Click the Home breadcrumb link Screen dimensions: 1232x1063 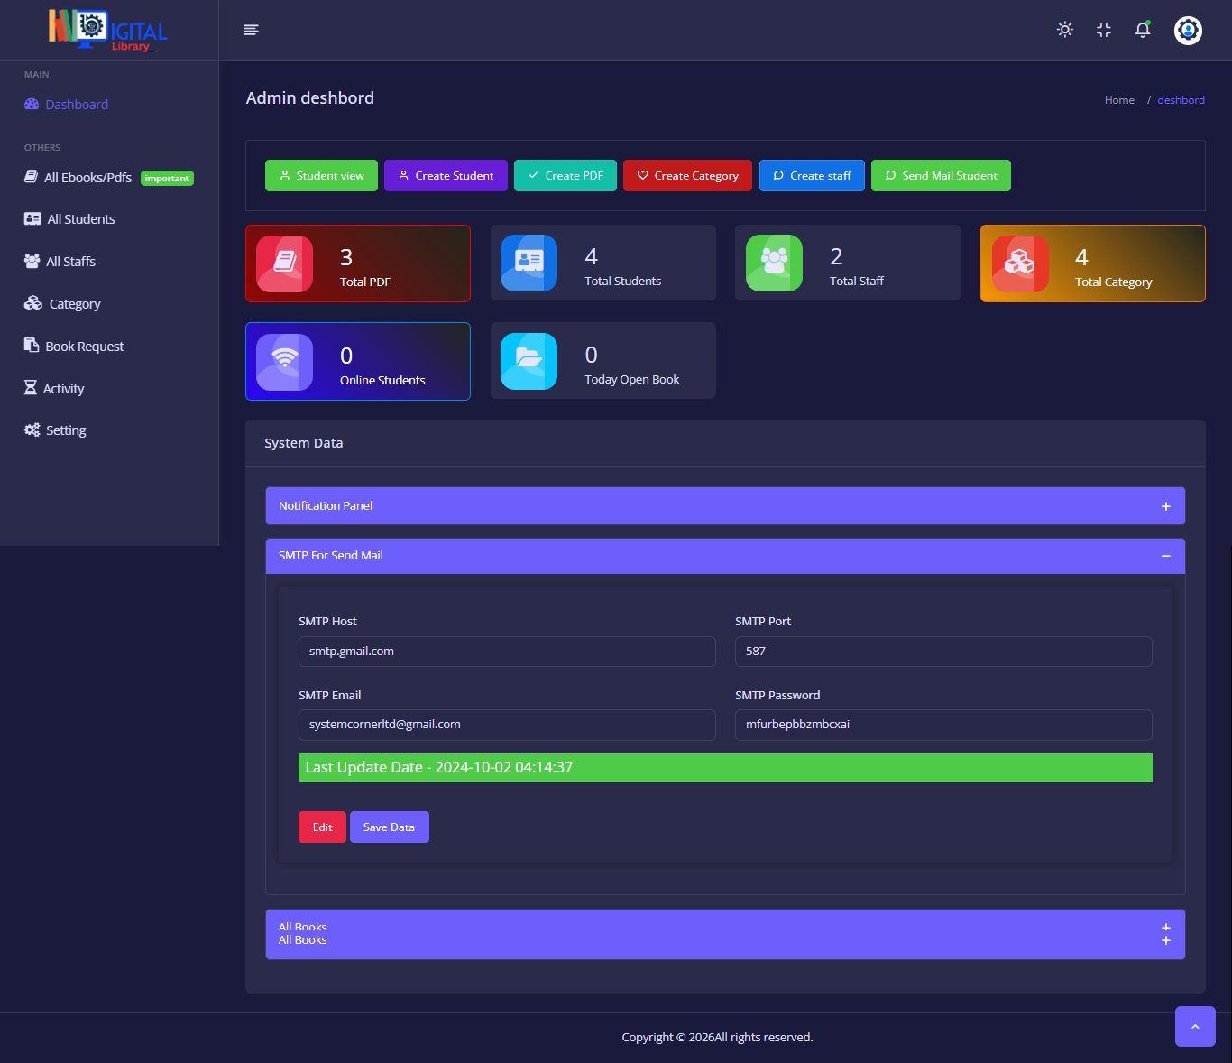tap(1119, 100)
